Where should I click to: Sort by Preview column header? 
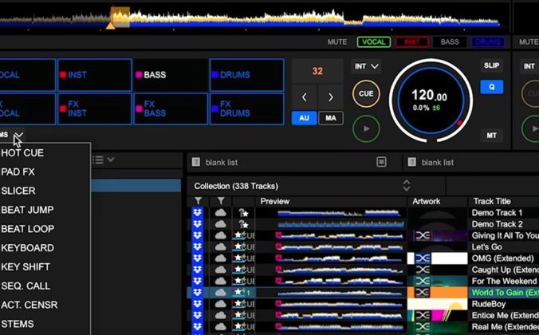275,202
